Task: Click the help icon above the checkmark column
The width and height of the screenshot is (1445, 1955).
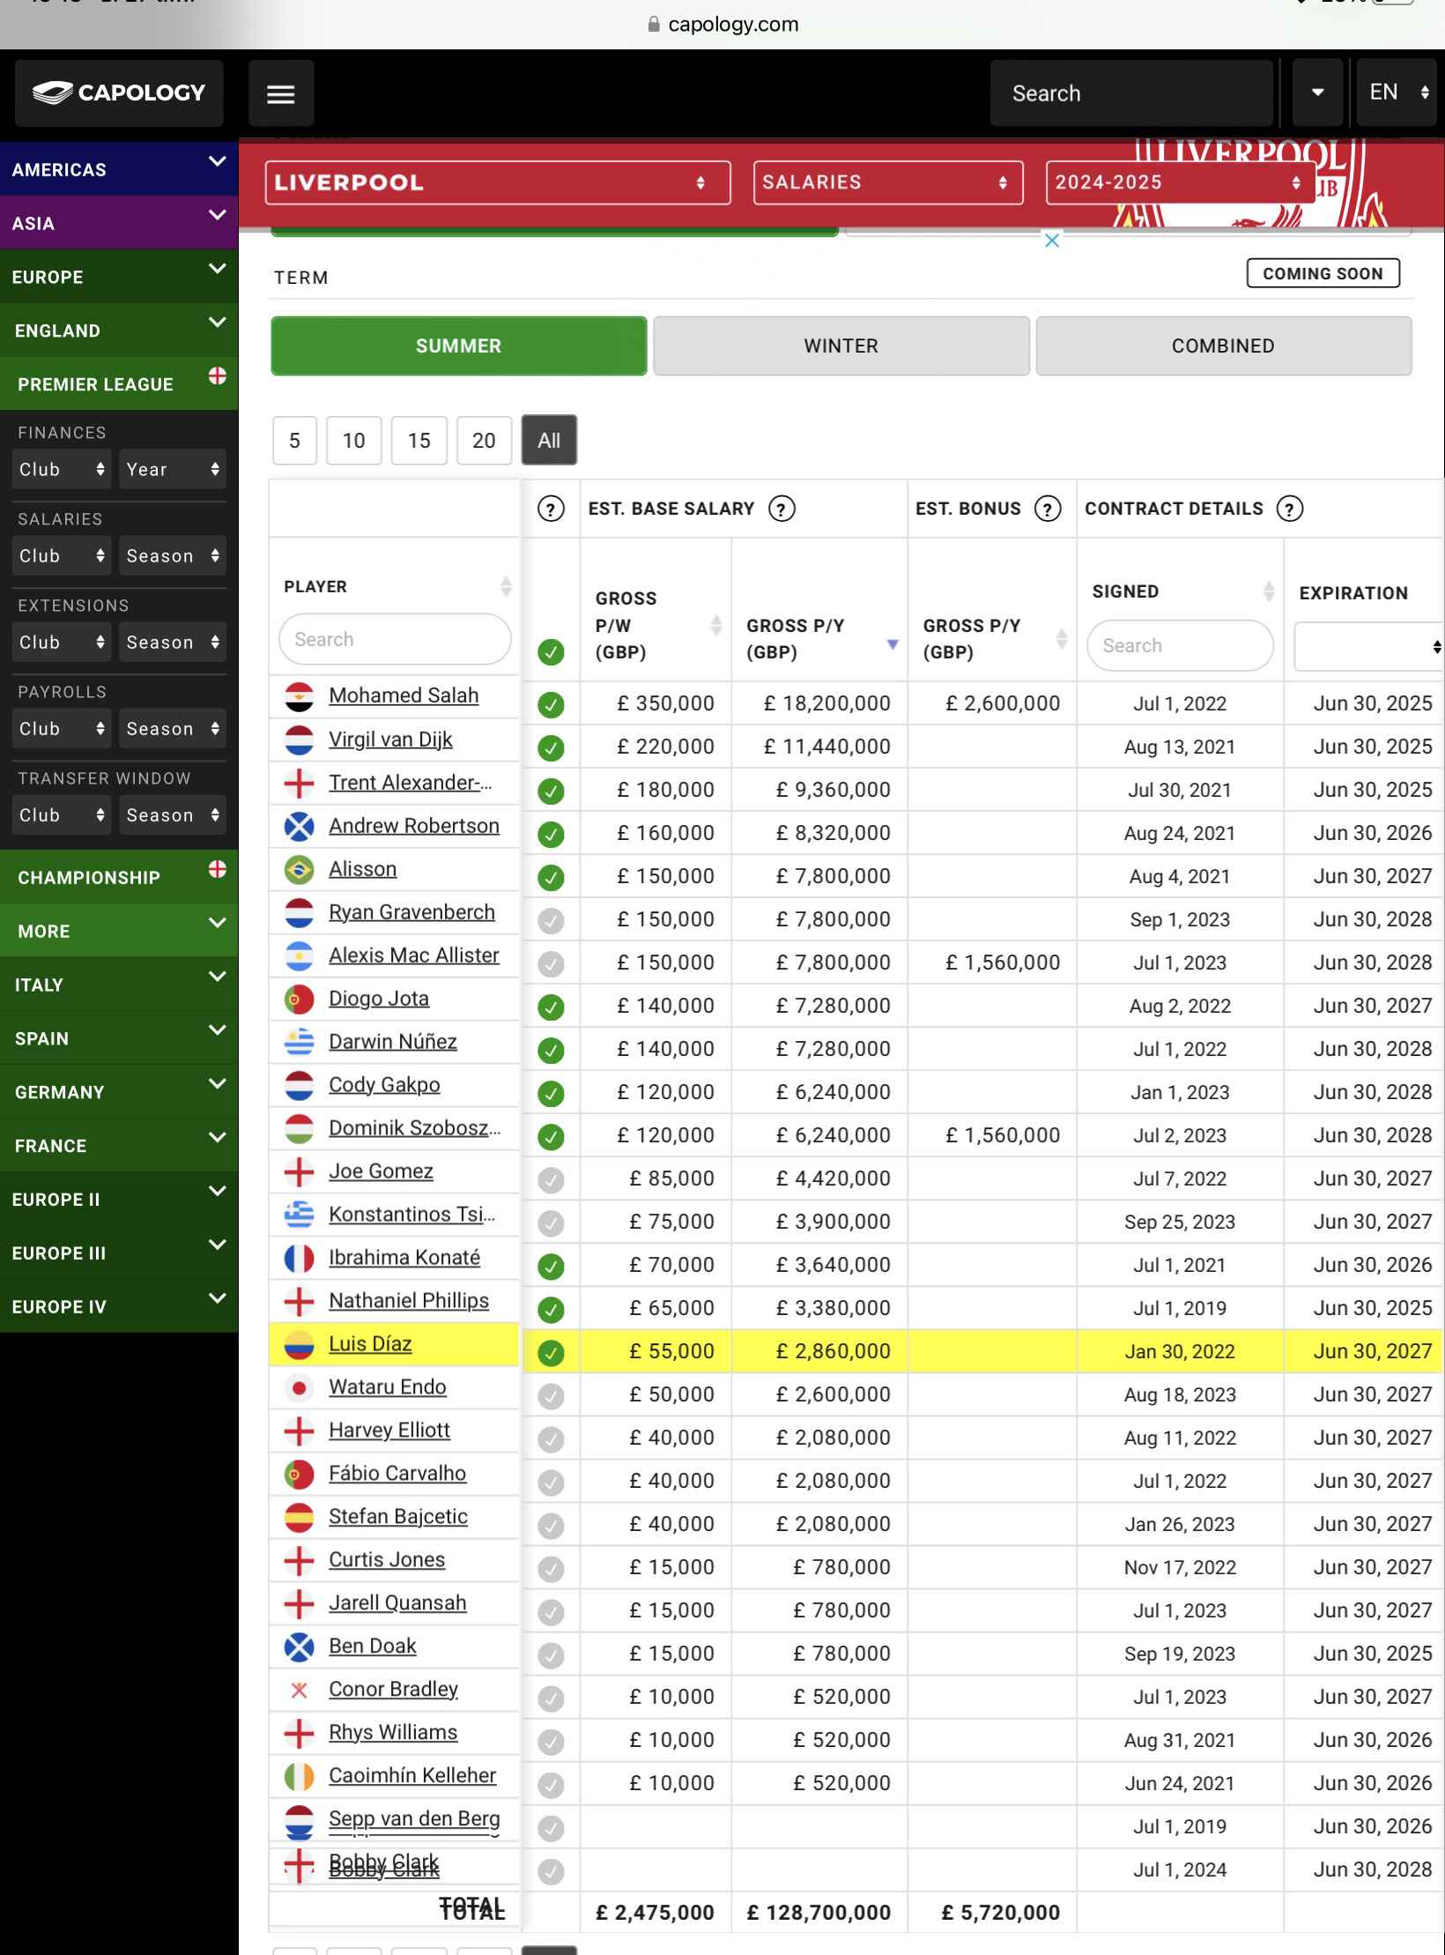Action: pyautogui.click(x=551, y=509)
